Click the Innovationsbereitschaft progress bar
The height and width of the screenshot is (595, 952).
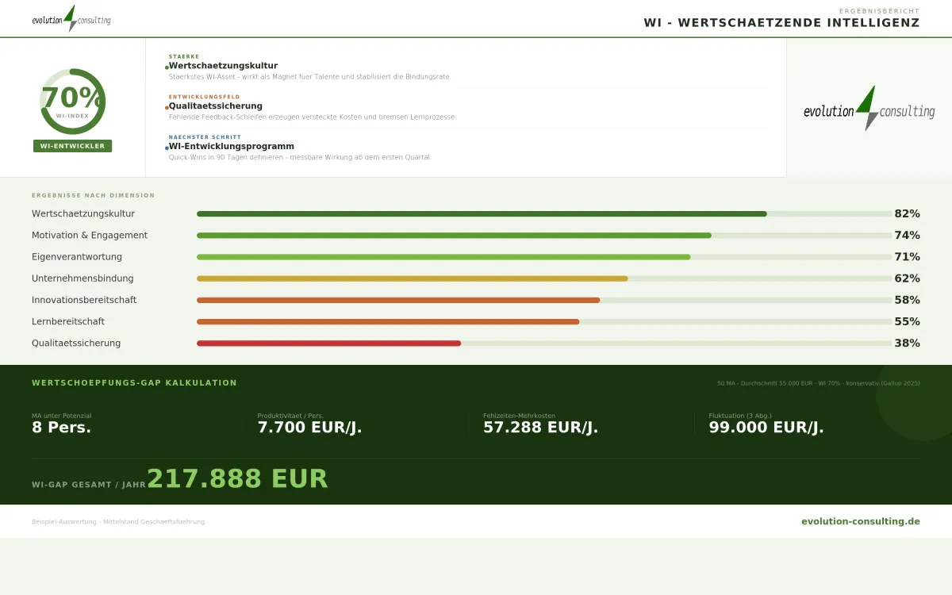[544, 300]
